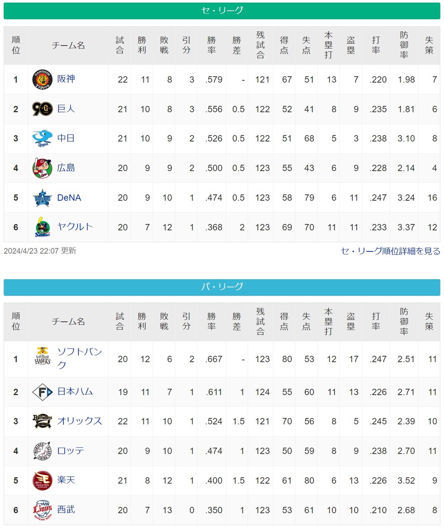Image resolution: width=444 pixels, height=528 pixels.
Task: Select the パ・リーグ header bar
Action: (222, 287)
